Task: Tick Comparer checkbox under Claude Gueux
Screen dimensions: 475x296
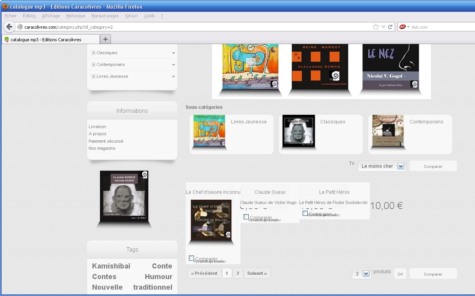Action: pos(246,217)
